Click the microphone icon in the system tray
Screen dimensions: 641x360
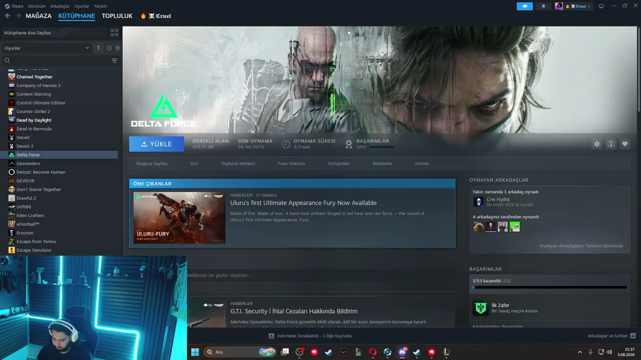tap(591, 352)
